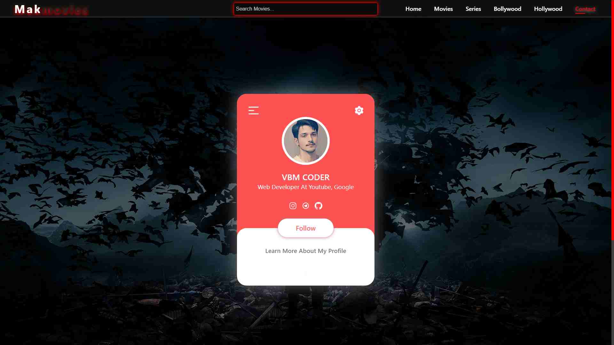Click VBM CODER profile picture
The height and width of the screenshot is (345, 614).
pyautogui.click(x=306, y=141)
